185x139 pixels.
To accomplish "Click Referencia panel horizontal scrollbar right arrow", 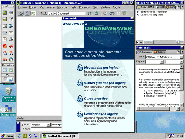I will coord(178,109).
